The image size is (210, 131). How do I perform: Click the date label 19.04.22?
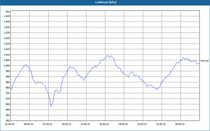123,124
